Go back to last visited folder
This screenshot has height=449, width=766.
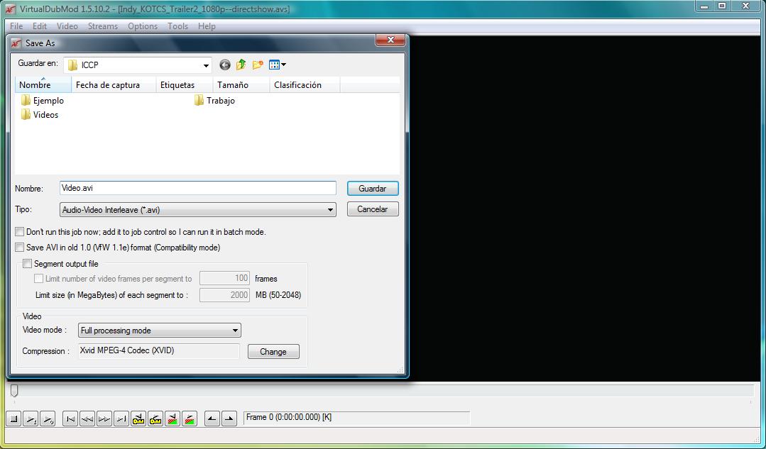[x=225, y=65]
